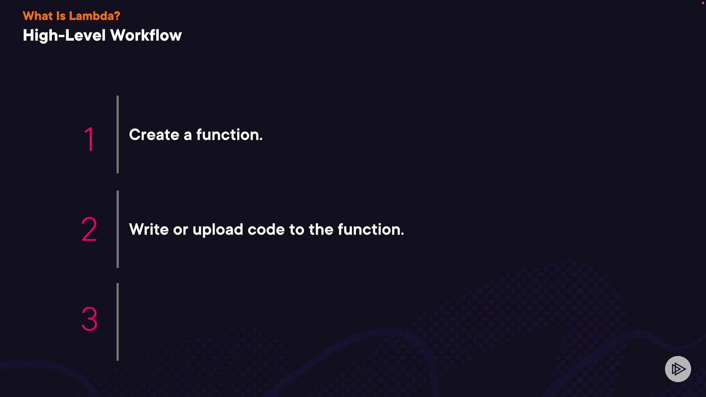Select the pink number 3 step marker
The width and height of the screenshot is (706, 397).
(x=89, y=319)
